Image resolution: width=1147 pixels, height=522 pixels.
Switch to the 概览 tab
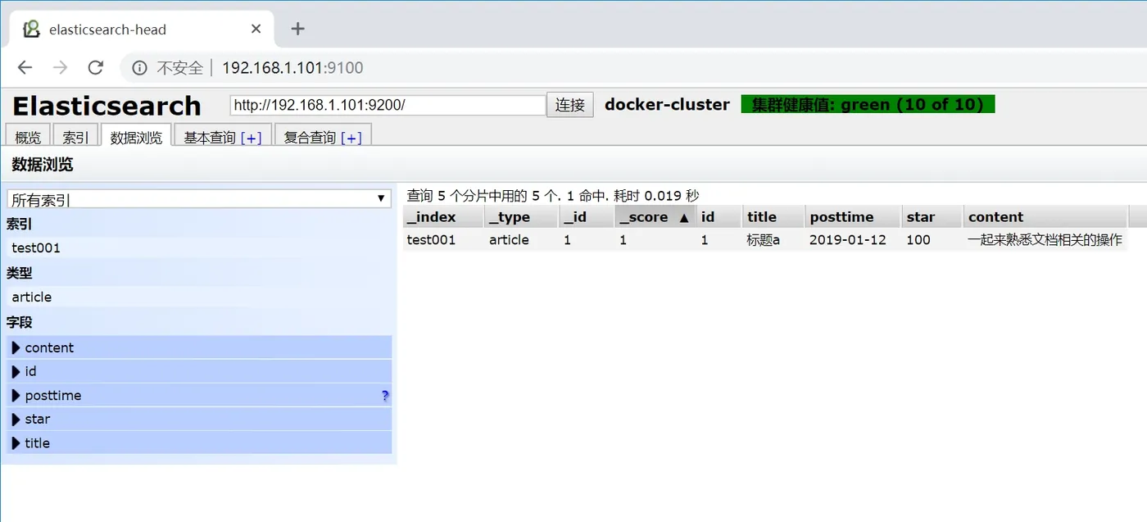pyautogui.click(x=28, y=137)
